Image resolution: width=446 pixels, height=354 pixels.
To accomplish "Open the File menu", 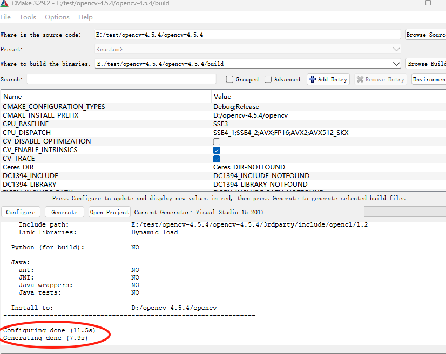I will click(5, 17).
